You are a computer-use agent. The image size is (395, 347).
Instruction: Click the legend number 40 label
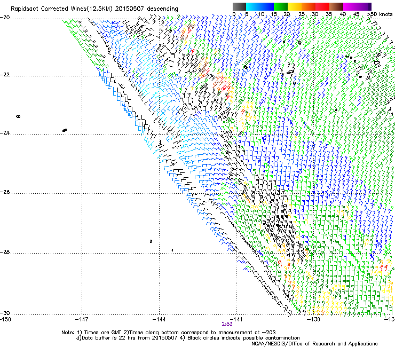click(x=343, y=14)
